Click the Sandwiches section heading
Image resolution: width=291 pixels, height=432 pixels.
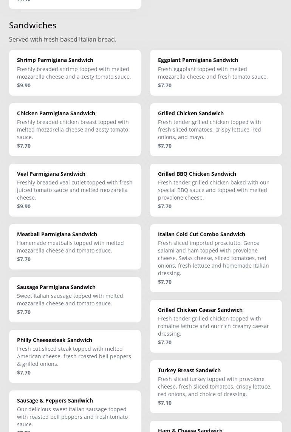tap(33, 25)
